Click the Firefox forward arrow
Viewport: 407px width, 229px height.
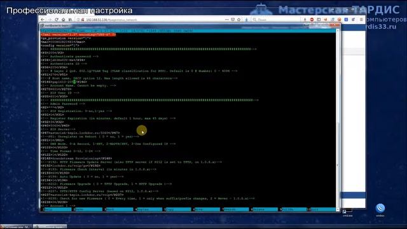50,20
